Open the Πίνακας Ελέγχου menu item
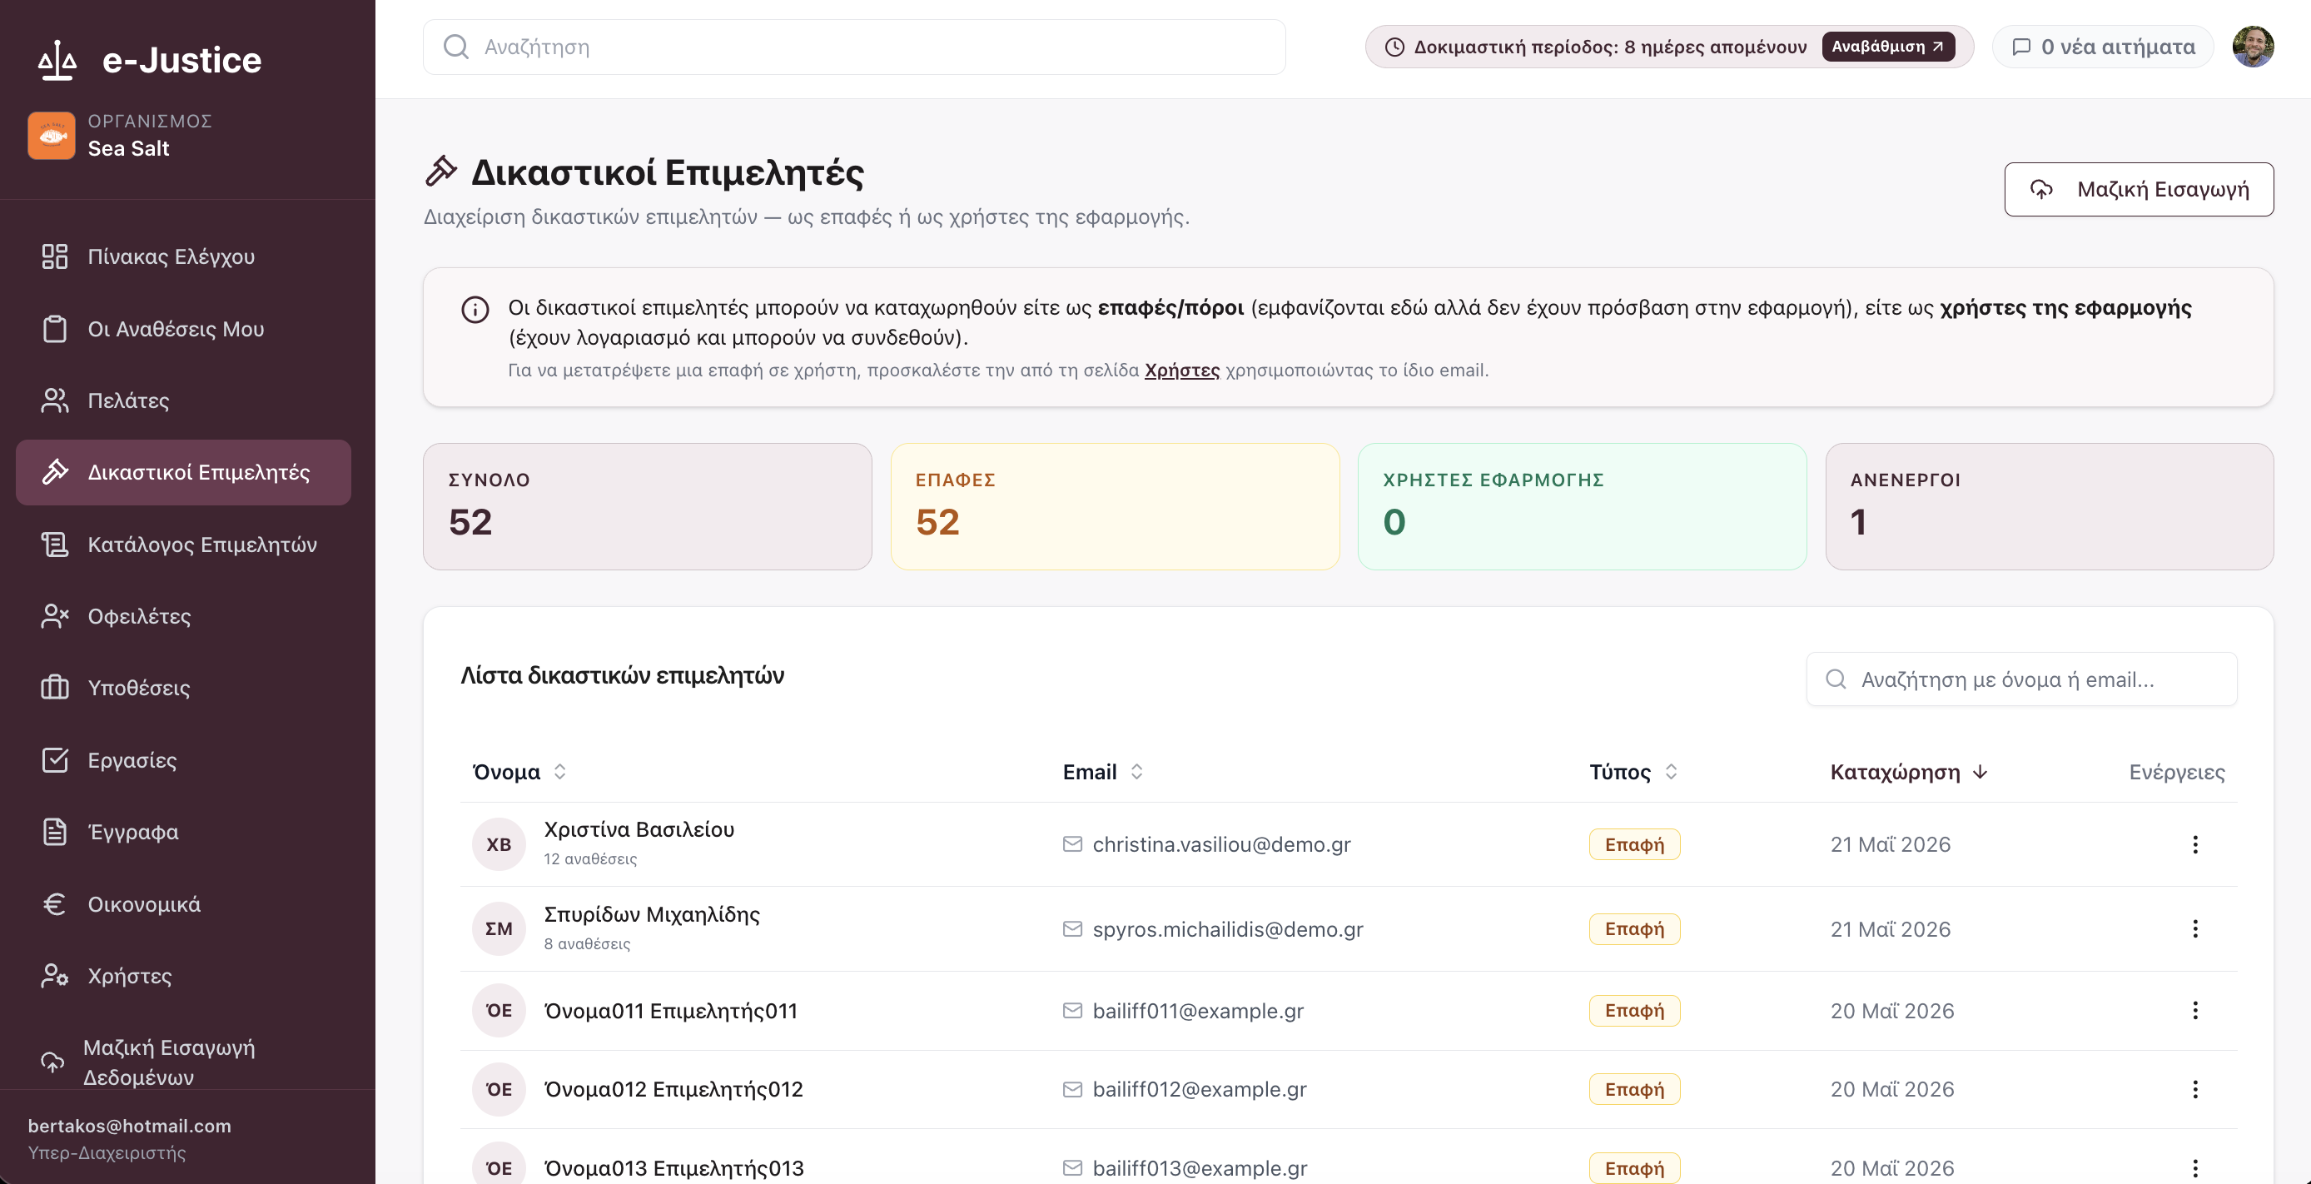The image size is (2311, 1184). point(183,256)
